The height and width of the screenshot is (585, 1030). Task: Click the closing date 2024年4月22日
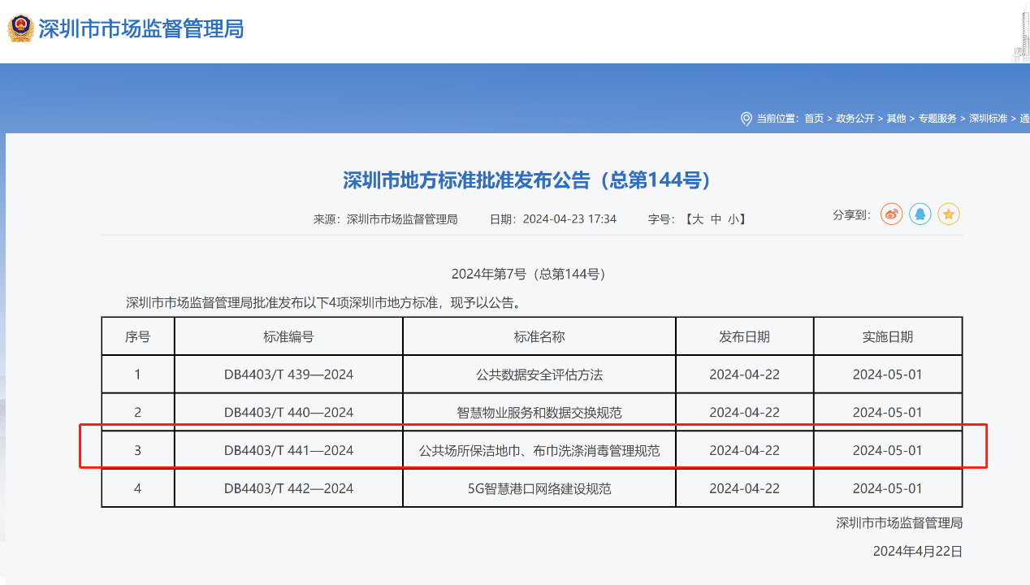click(918, 551)
